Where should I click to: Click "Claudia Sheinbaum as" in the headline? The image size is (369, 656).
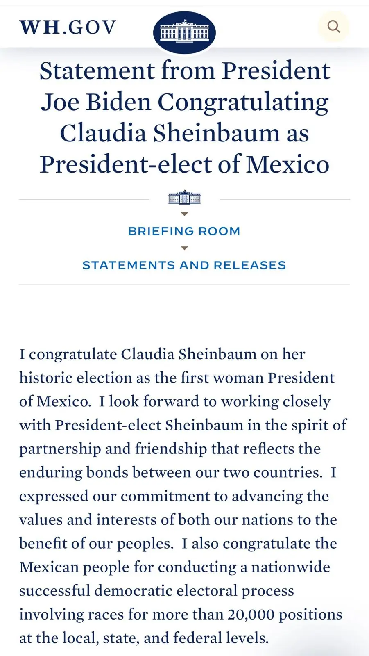point(184,133)
